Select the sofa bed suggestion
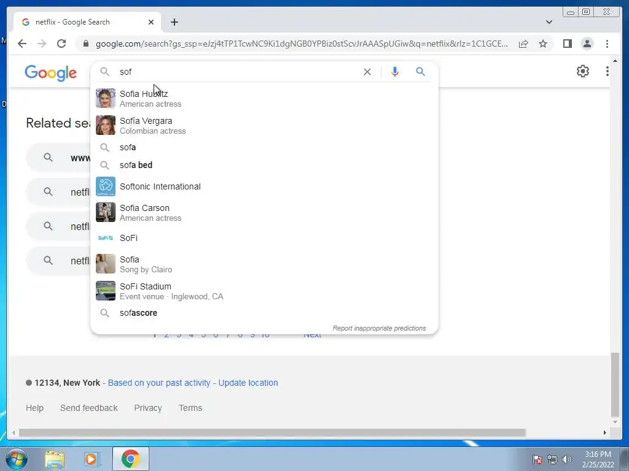 tap(265, 165)
